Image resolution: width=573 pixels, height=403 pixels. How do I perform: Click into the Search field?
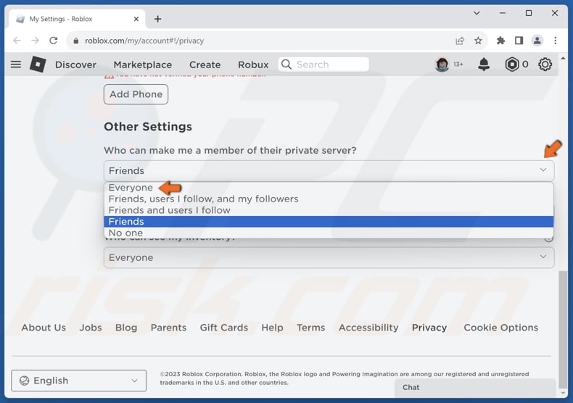(323, 65)
